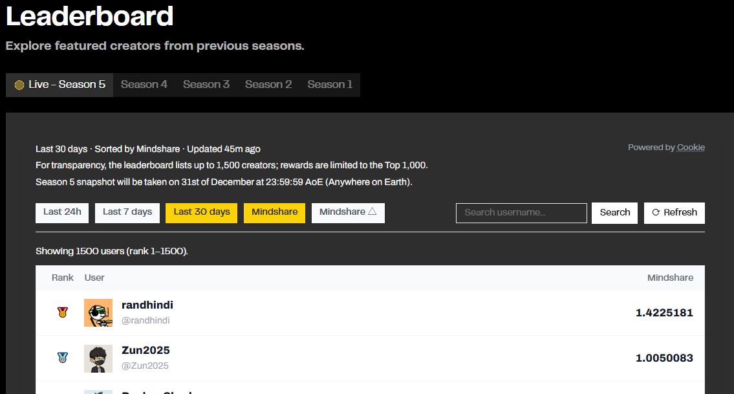Focus the Search username input field
The height and width of the screenshot is (394, 734).
[x=521, y=213]
